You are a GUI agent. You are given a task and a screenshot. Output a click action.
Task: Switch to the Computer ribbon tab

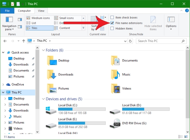click(24, 11)
